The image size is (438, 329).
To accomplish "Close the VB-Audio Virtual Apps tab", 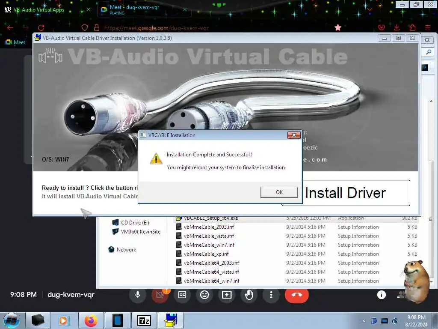I will coord(88,9).
